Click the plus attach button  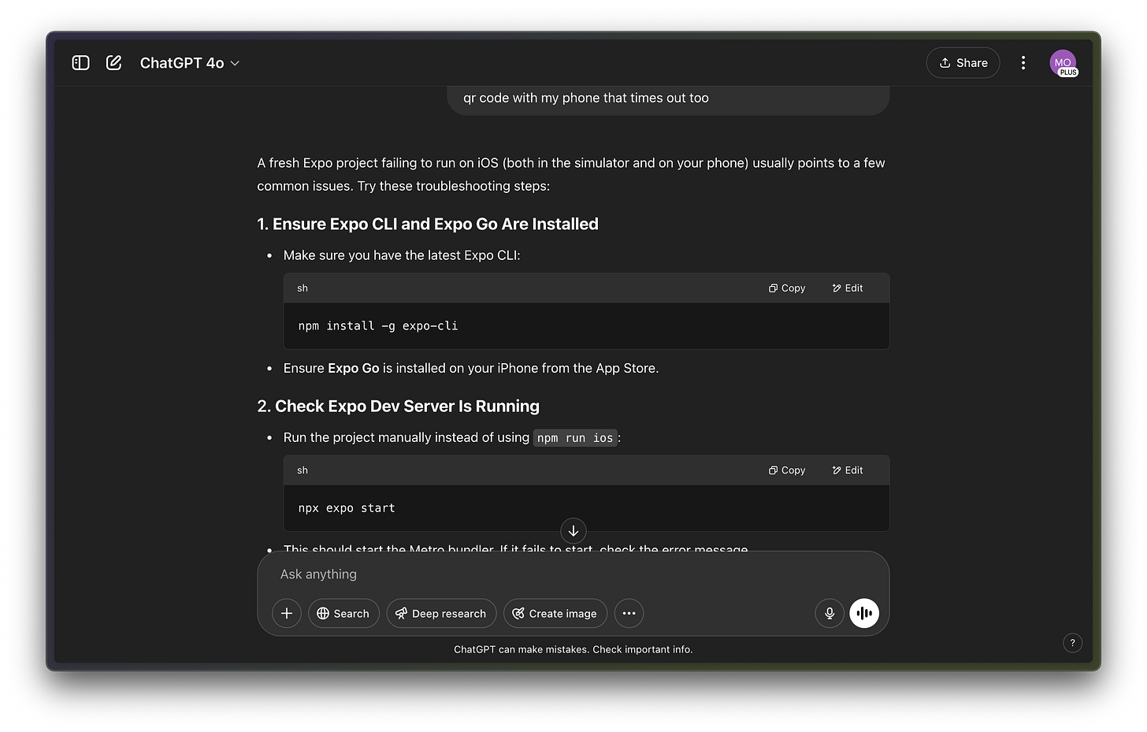click(x=287, y=613)
